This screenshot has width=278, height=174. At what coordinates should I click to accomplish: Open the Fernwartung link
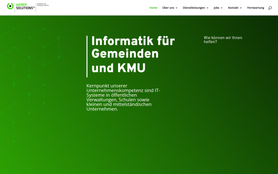click(255, 7)
